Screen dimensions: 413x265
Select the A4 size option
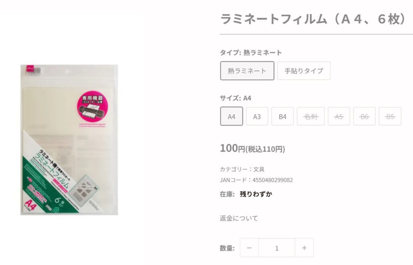point(231,116)
